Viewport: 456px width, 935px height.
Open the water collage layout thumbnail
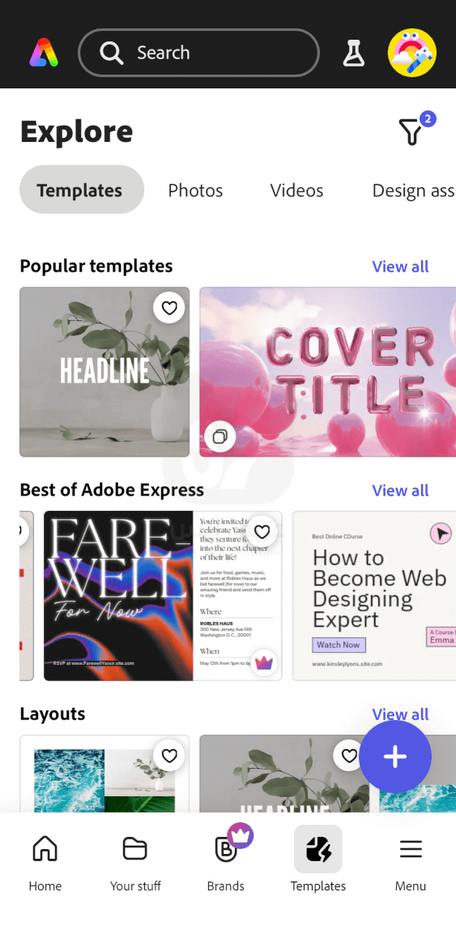(104, 774)
